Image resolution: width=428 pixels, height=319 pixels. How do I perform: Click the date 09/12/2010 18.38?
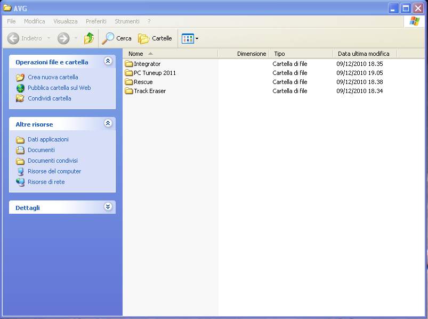click(360, 82)
